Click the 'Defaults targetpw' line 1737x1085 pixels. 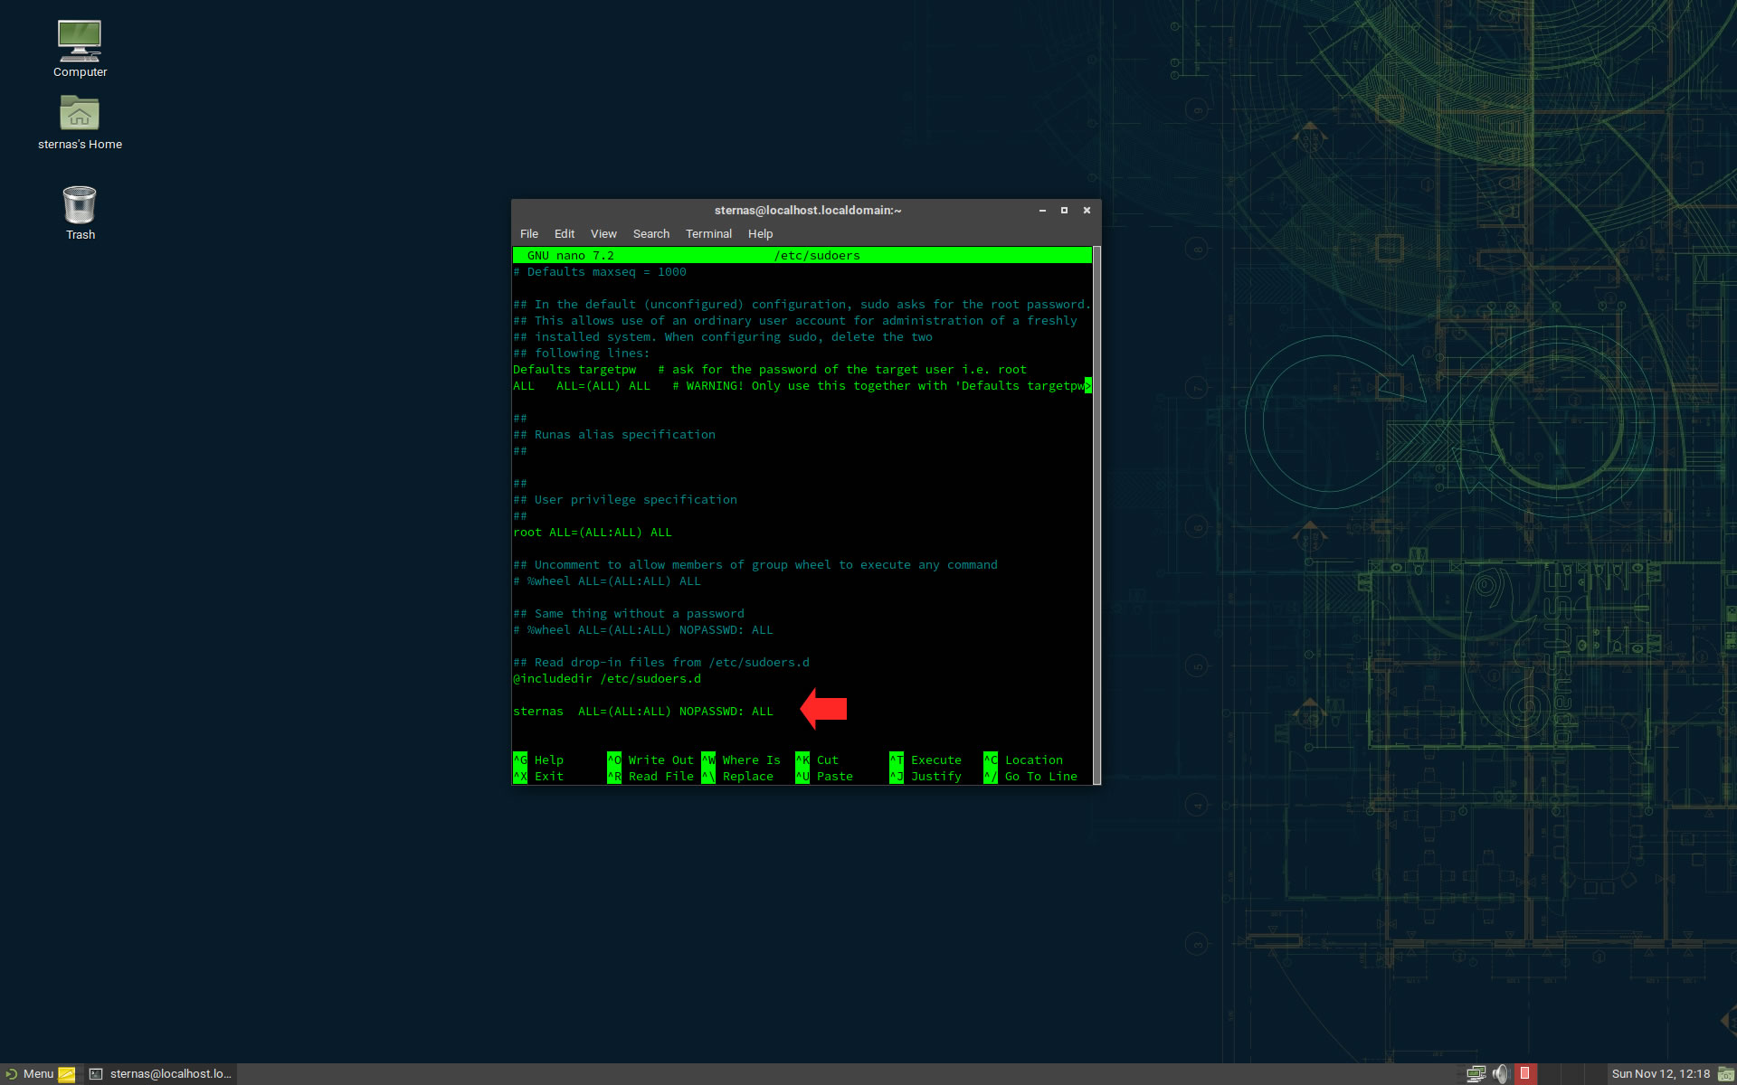coord(770,370)
